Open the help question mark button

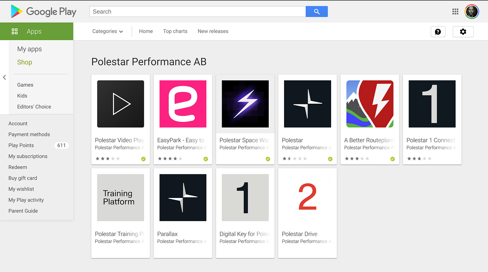click(x=438, y=31)
